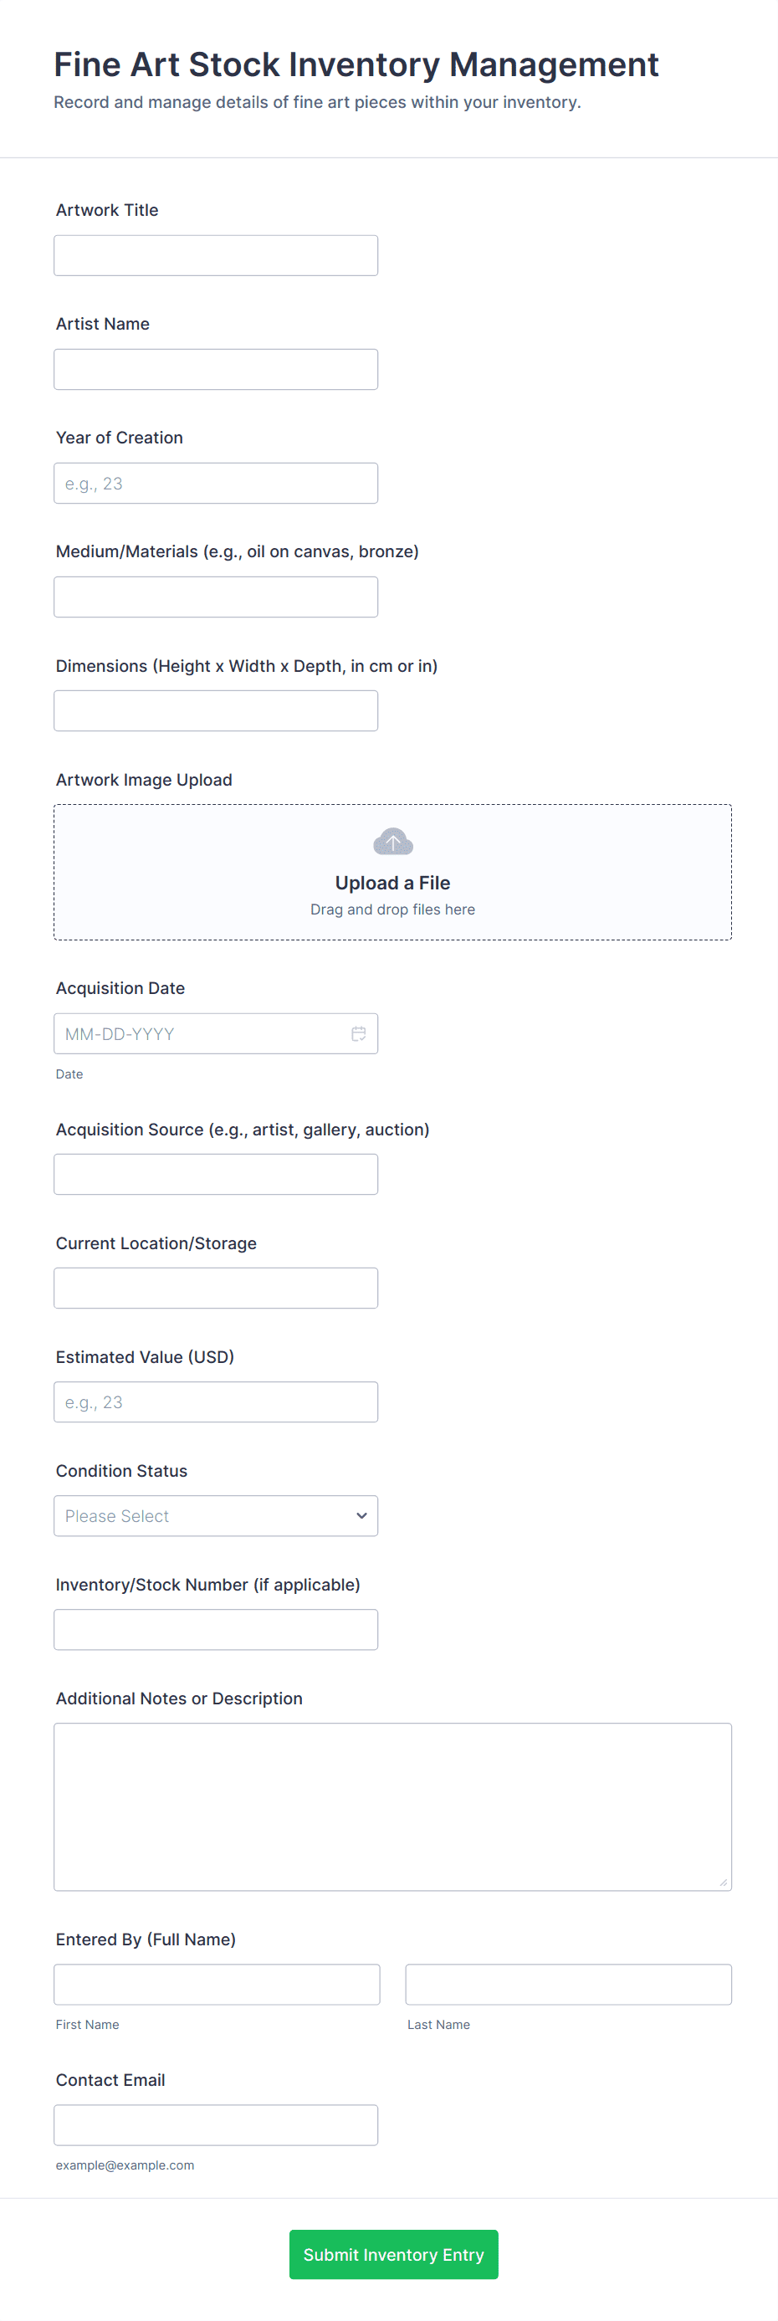Focus the Artwork Title field
Image resolution: width=778 pixels, height=2321 pixels.
click(215, 256)
